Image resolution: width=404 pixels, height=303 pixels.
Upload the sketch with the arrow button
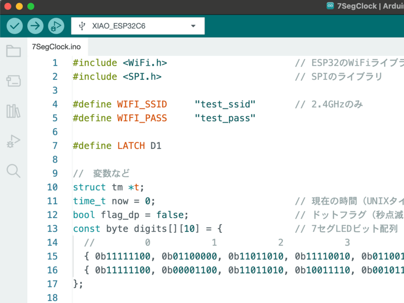coord(35,26)
